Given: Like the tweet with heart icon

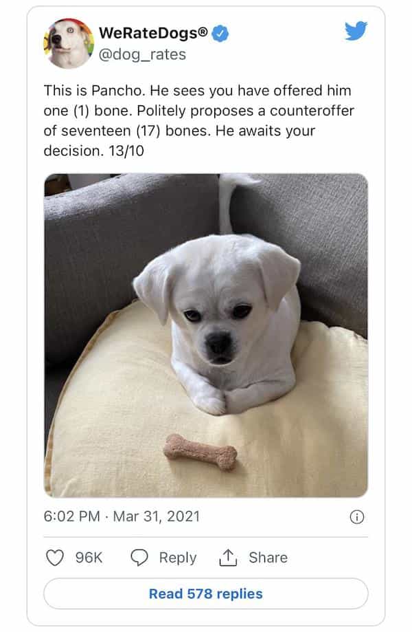Looking at the screenshot, I should (x=55, y=558).
